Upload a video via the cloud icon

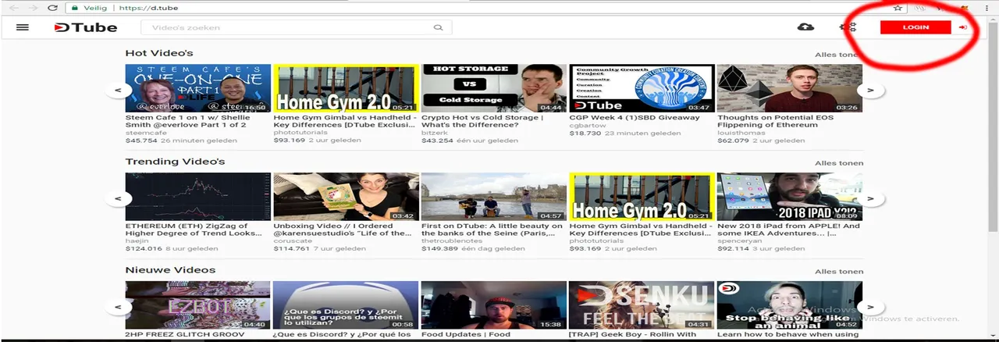coord(805,27)
